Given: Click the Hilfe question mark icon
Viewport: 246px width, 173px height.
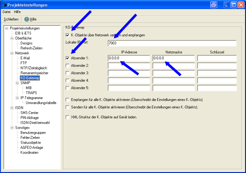Looking at the screenshot, I should click(27, 19).
